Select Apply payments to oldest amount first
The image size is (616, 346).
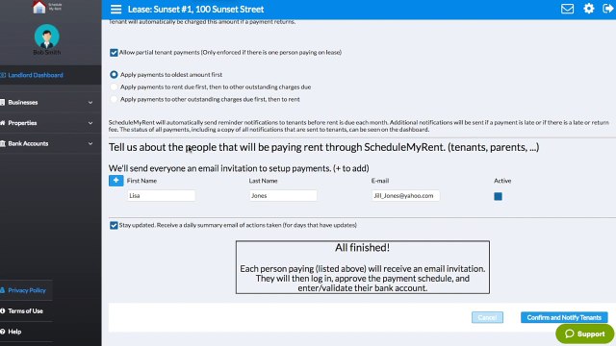pyautogui.click(x=114, y=75)
